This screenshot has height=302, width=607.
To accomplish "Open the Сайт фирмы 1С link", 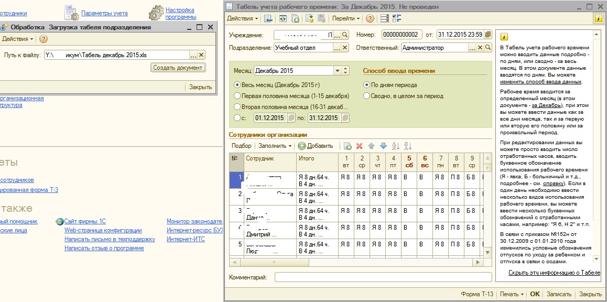I will pyautogui.click(x=85, y=221).
